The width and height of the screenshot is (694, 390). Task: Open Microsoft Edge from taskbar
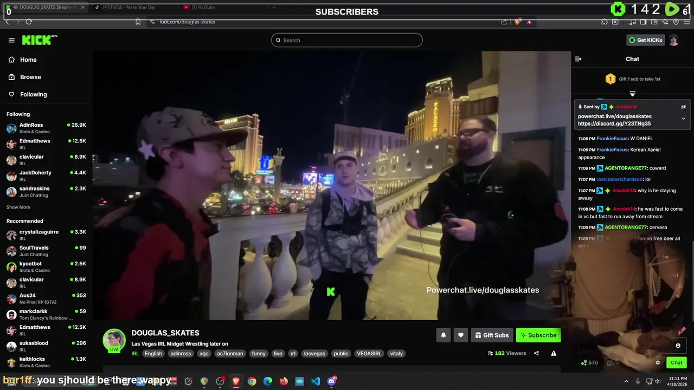[268, 381]
